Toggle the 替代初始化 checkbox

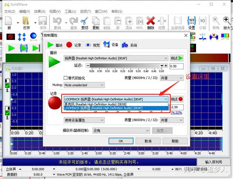65,78
